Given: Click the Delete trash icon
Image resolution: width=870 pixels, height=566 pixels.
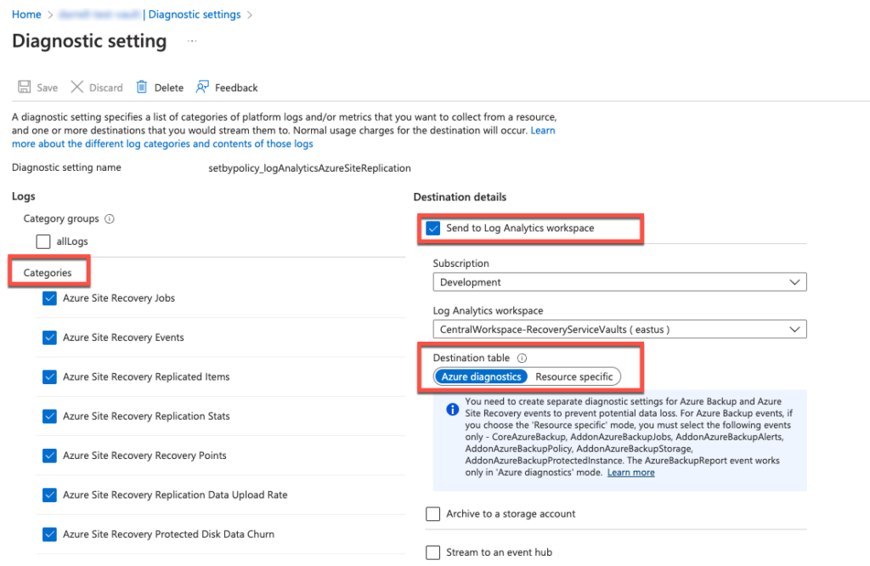Looking at the screenshot, I should point(141,87).
